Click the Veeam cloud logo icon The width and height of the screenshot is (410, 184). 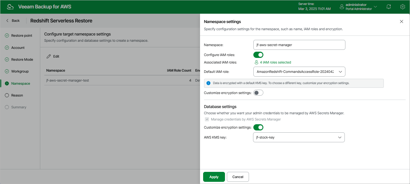(x=10, y=7)
